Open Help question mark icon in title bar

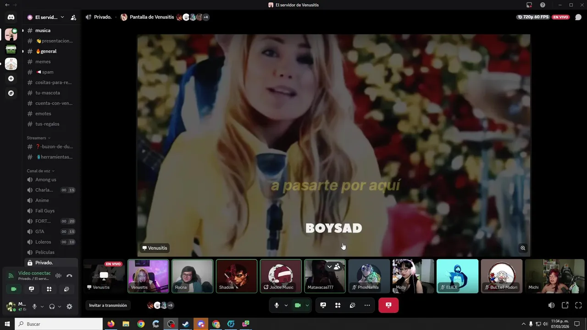pos(543,5)
